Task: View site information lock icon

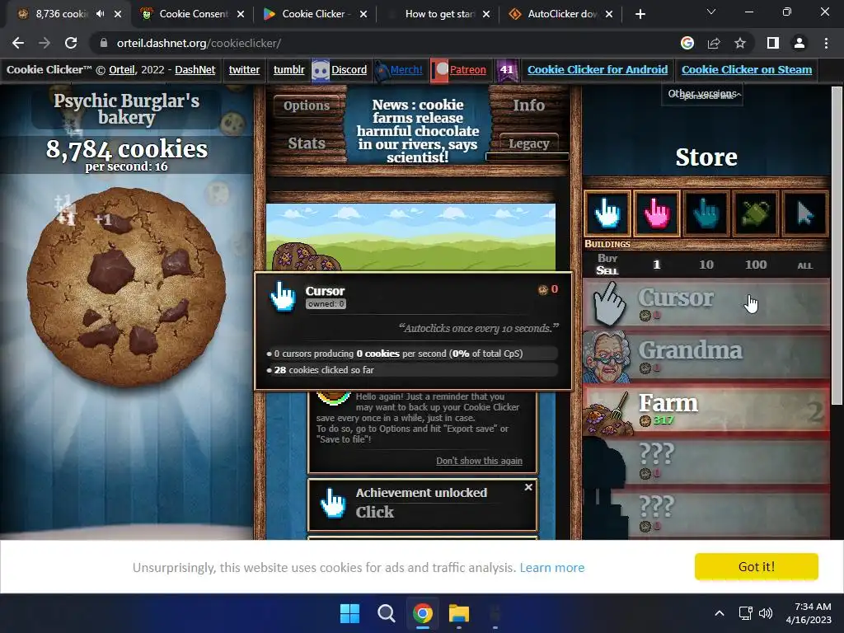Action: click(104, 43)
